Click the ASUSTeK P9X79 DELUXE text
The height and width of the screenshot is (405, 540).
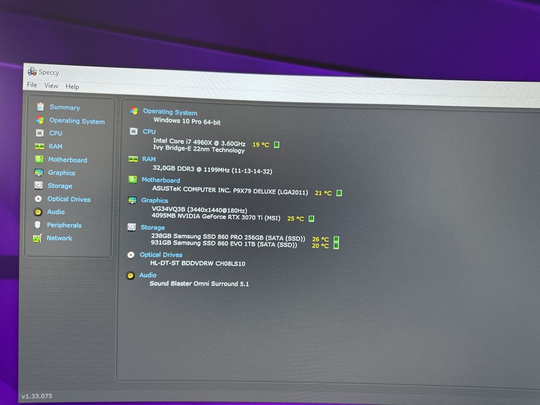coord(230,191)
